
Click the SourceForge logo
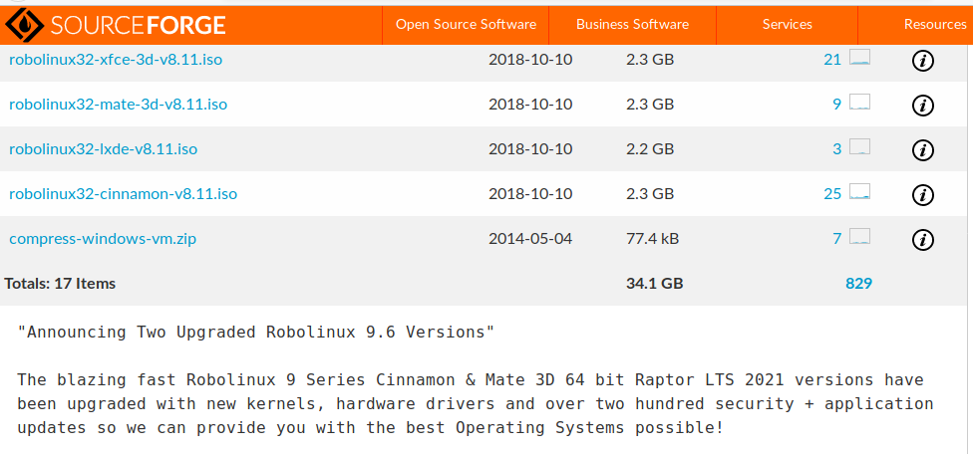coord(115,25)
